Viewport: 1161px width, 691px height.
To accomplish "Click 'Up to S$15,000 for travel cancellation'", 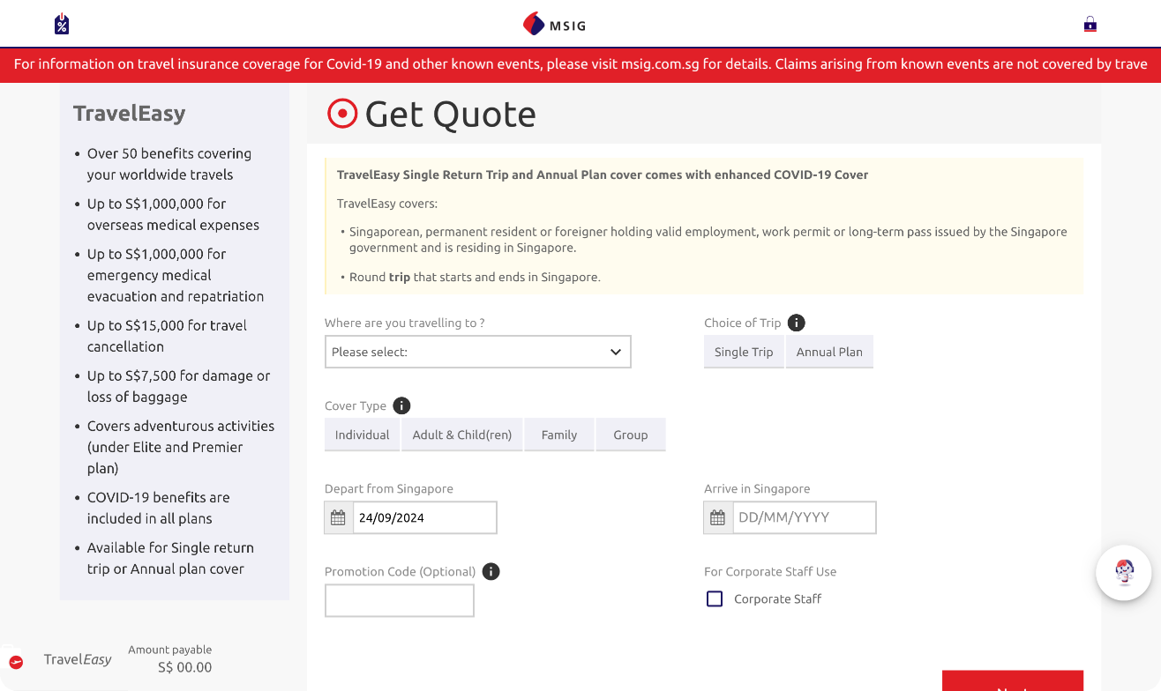I will pos(167,336).
